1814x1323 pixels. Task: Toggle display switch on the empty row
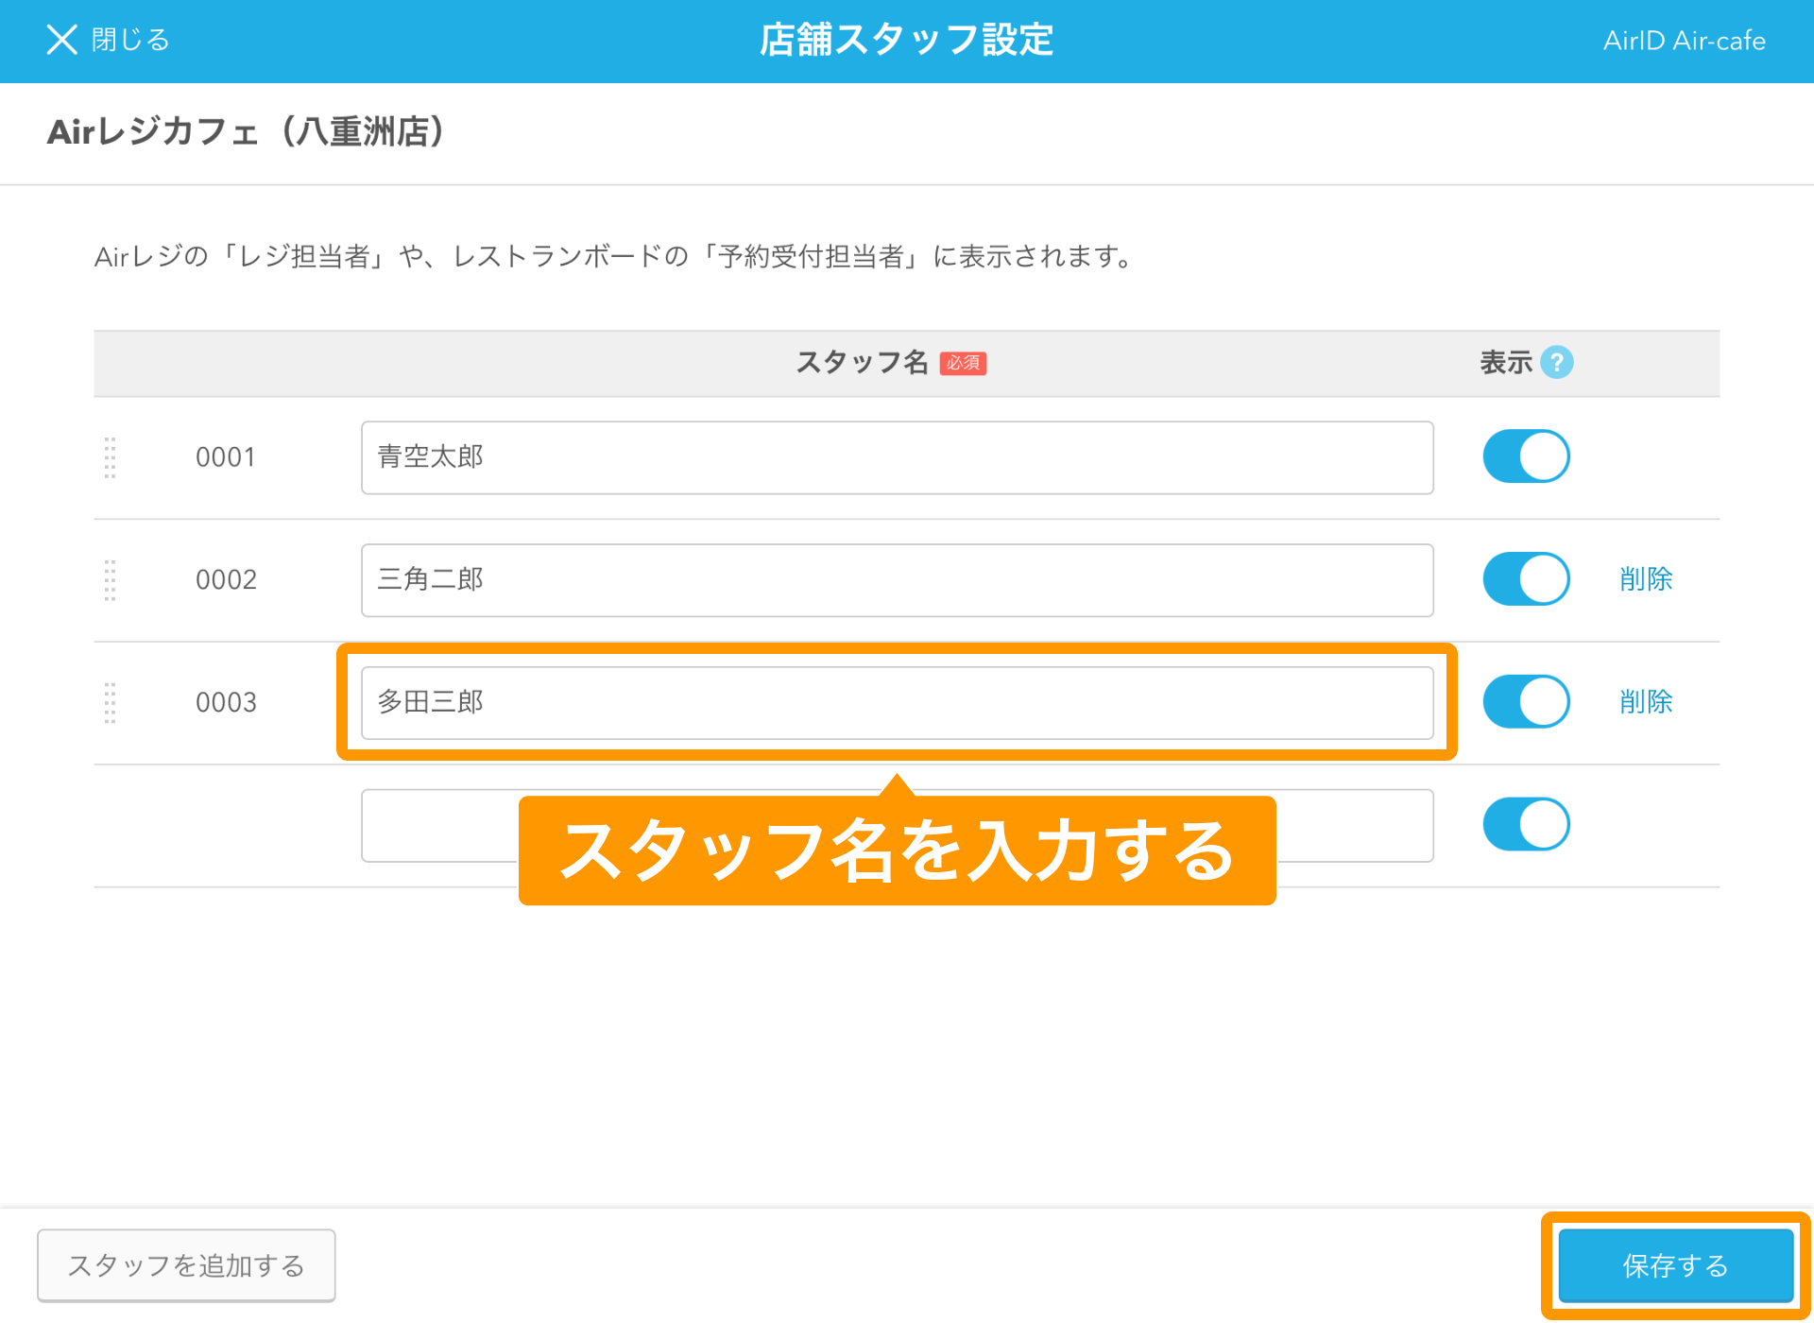pos(1525,824)
